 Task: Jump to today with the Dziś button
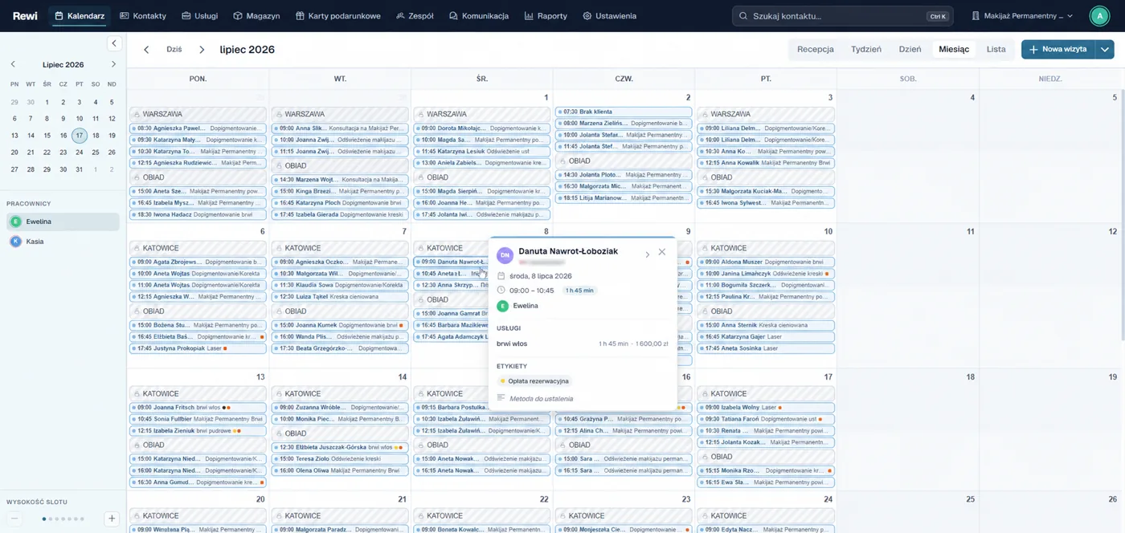[174, 50]
